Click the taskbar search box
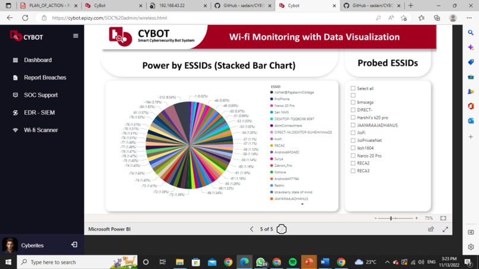The width and height of the screenshot is (479, 269). pos(77,262)
